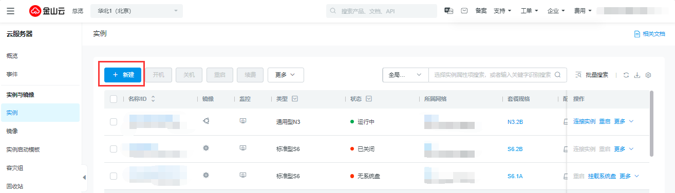This screenshot has width=675, height=193.
Task: Click the blue 新建 button
Action: coord(123,75)
